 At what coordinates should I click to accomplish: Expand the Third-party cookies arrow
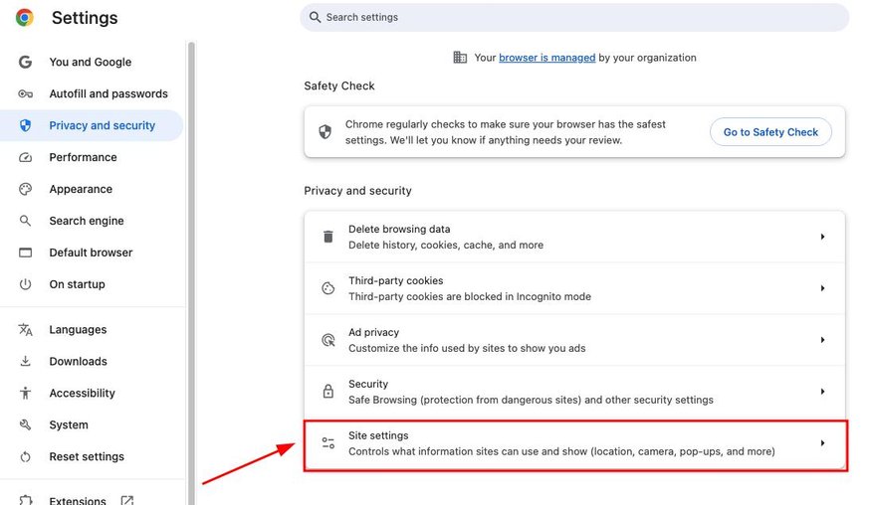click(x=822, y=288)
